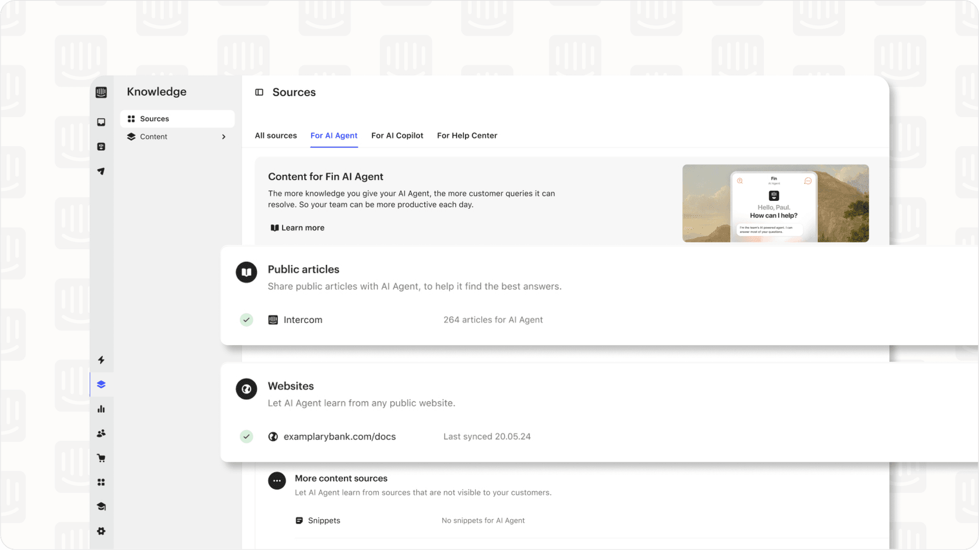
Task: Click the Learn more link
Action: tap(297, 228)
